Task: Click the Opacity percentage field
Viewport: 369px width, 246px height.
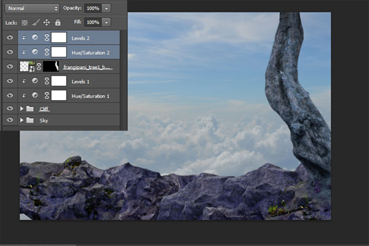Action: 93,9
